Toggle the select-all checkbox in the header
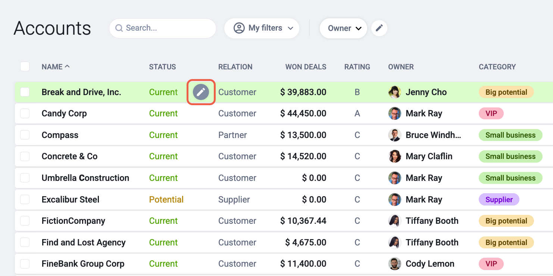 coord(25,67)
